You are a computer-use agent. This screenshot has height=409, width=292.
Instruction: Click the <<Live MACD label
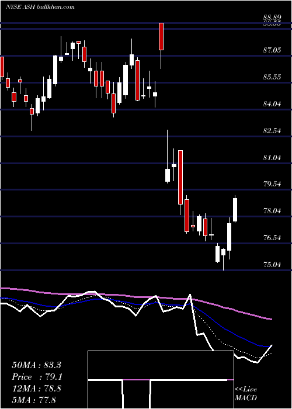point(246,393)
